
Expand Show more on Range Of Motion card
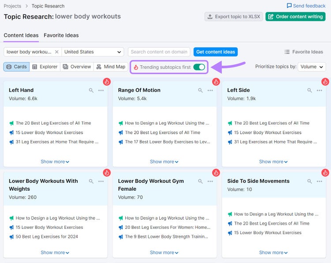coord(164,162)
